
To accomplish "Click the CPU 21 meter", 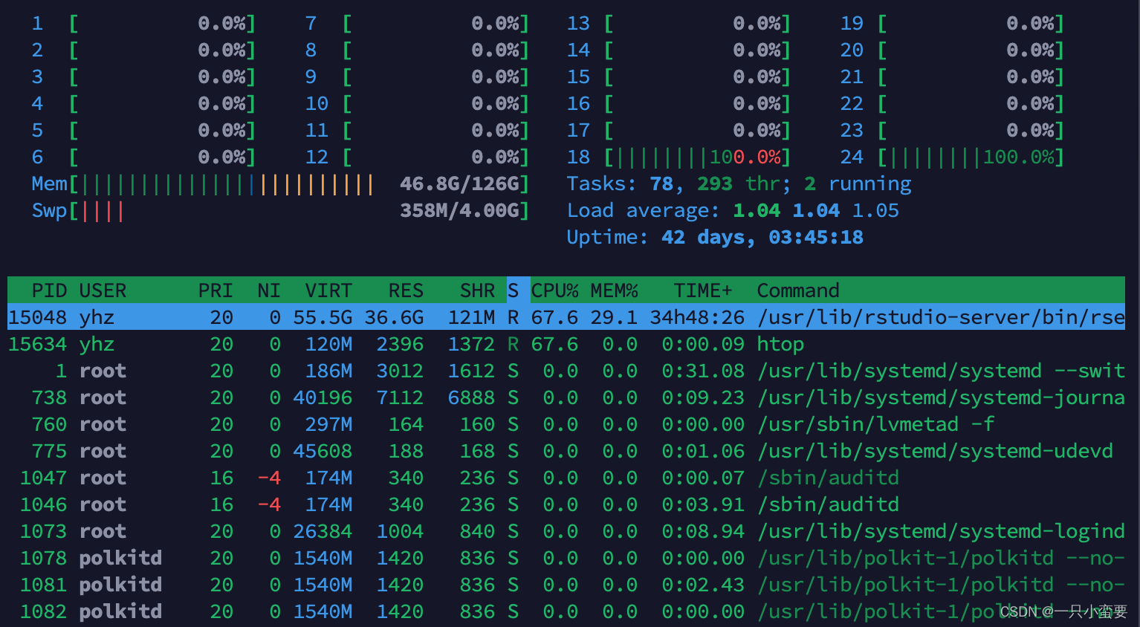I will [952, 77].
